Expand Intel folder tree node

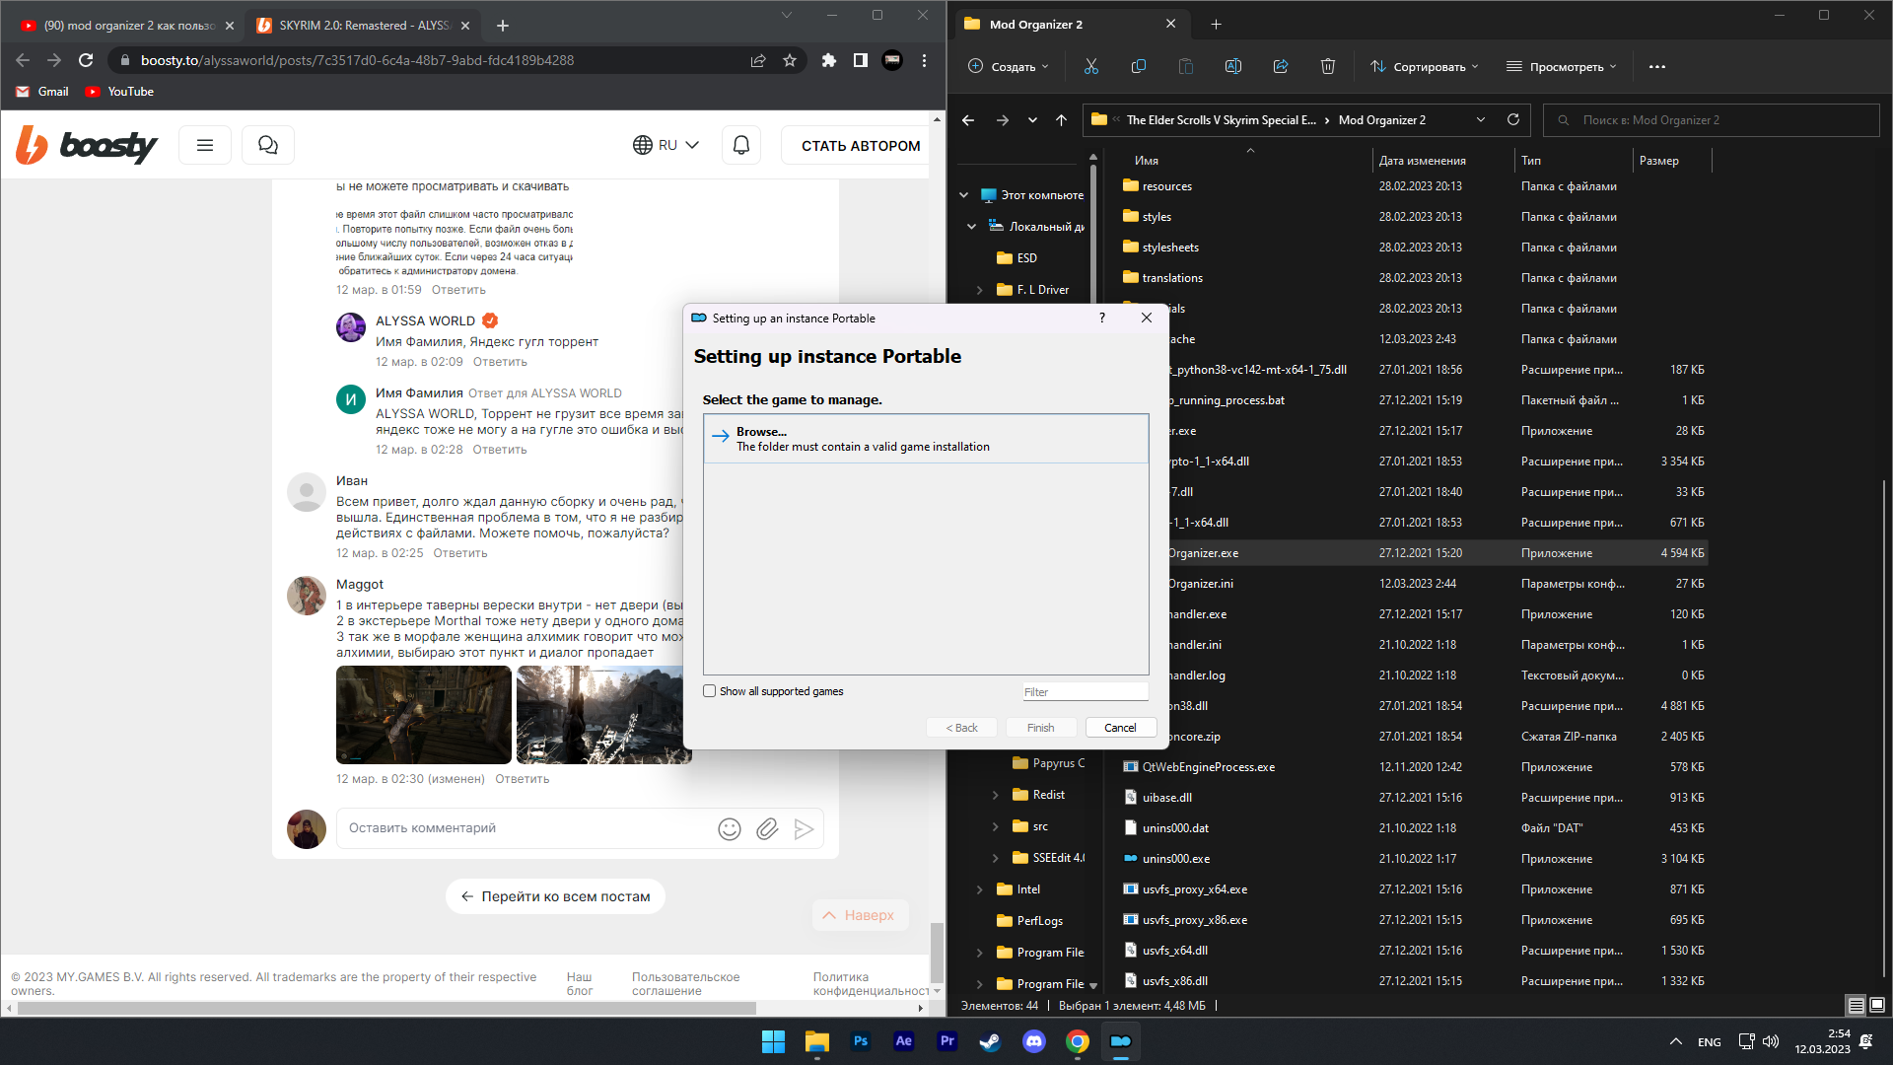click(979, 889)
